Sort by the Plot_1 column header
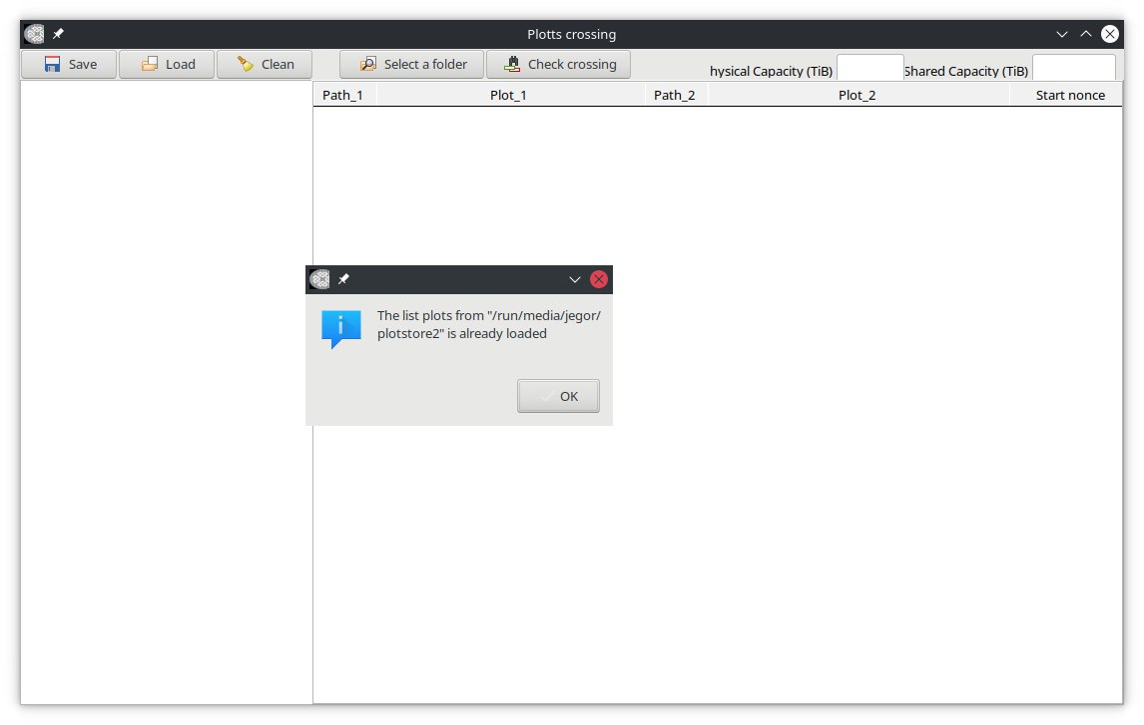The height and width of the screenshot is (725, 1144). (510, 95)
